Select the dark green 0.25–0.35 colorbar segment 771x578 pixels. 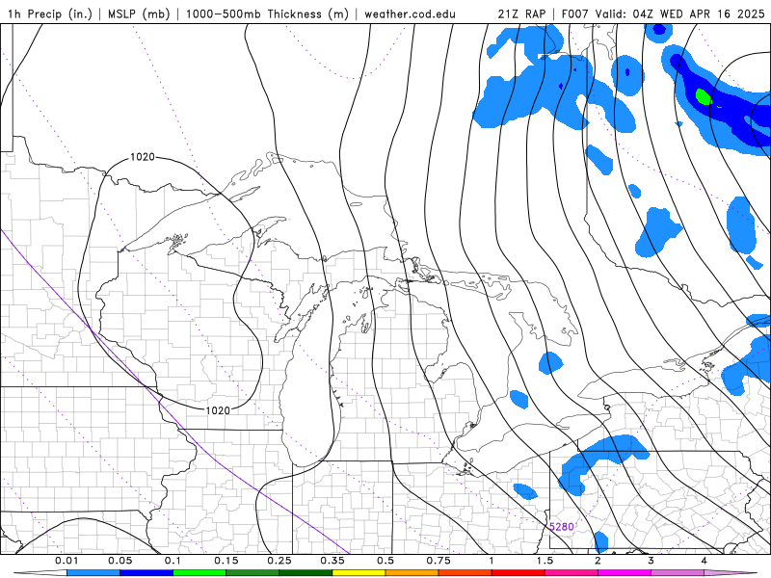tap(306, 573)
